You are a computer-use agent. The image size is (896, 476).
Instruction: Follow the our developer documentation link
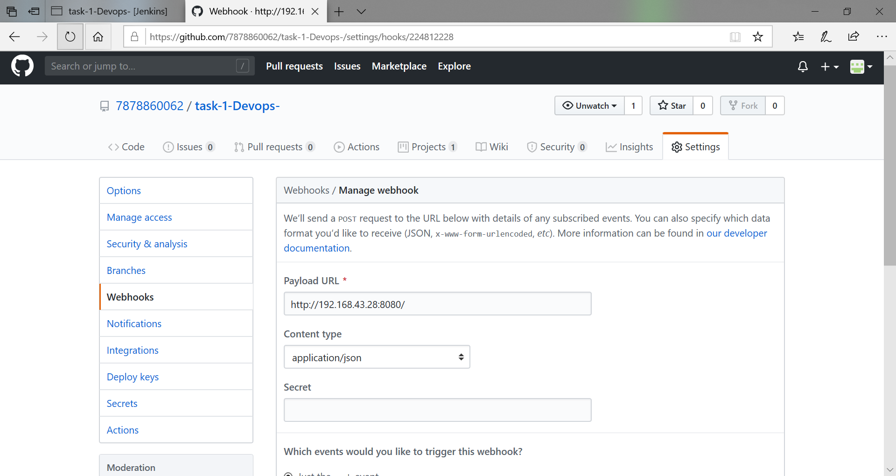click(x=736, y=233)
